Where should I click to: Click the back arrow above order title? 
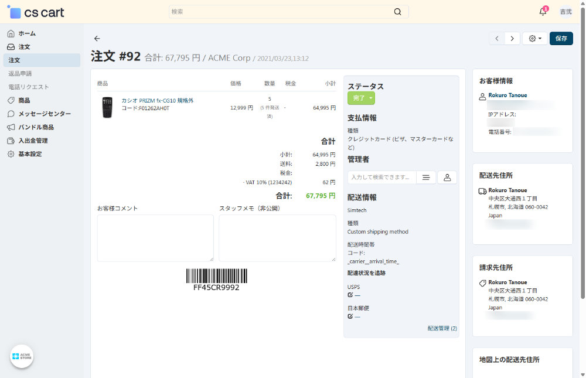(97, 39)
